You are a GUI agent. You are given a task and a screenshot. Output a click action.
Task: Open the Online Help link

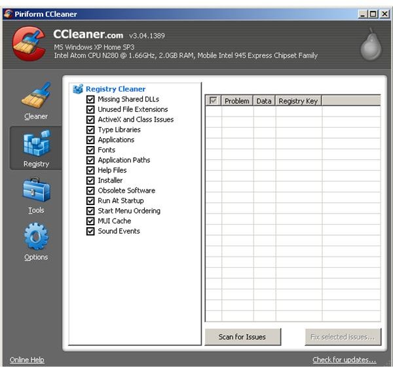(x=27, y=359)
